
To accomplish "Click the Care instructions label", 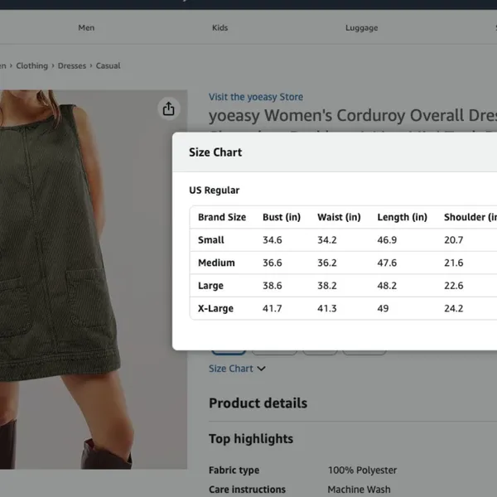I will pyautogui.click(x=247, y=490).
